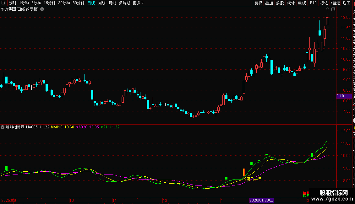Viewport: 355px width, 204px height.
Task: Click the 华谊集团(日线.前复权) chart title
Action: pos(20,9)
